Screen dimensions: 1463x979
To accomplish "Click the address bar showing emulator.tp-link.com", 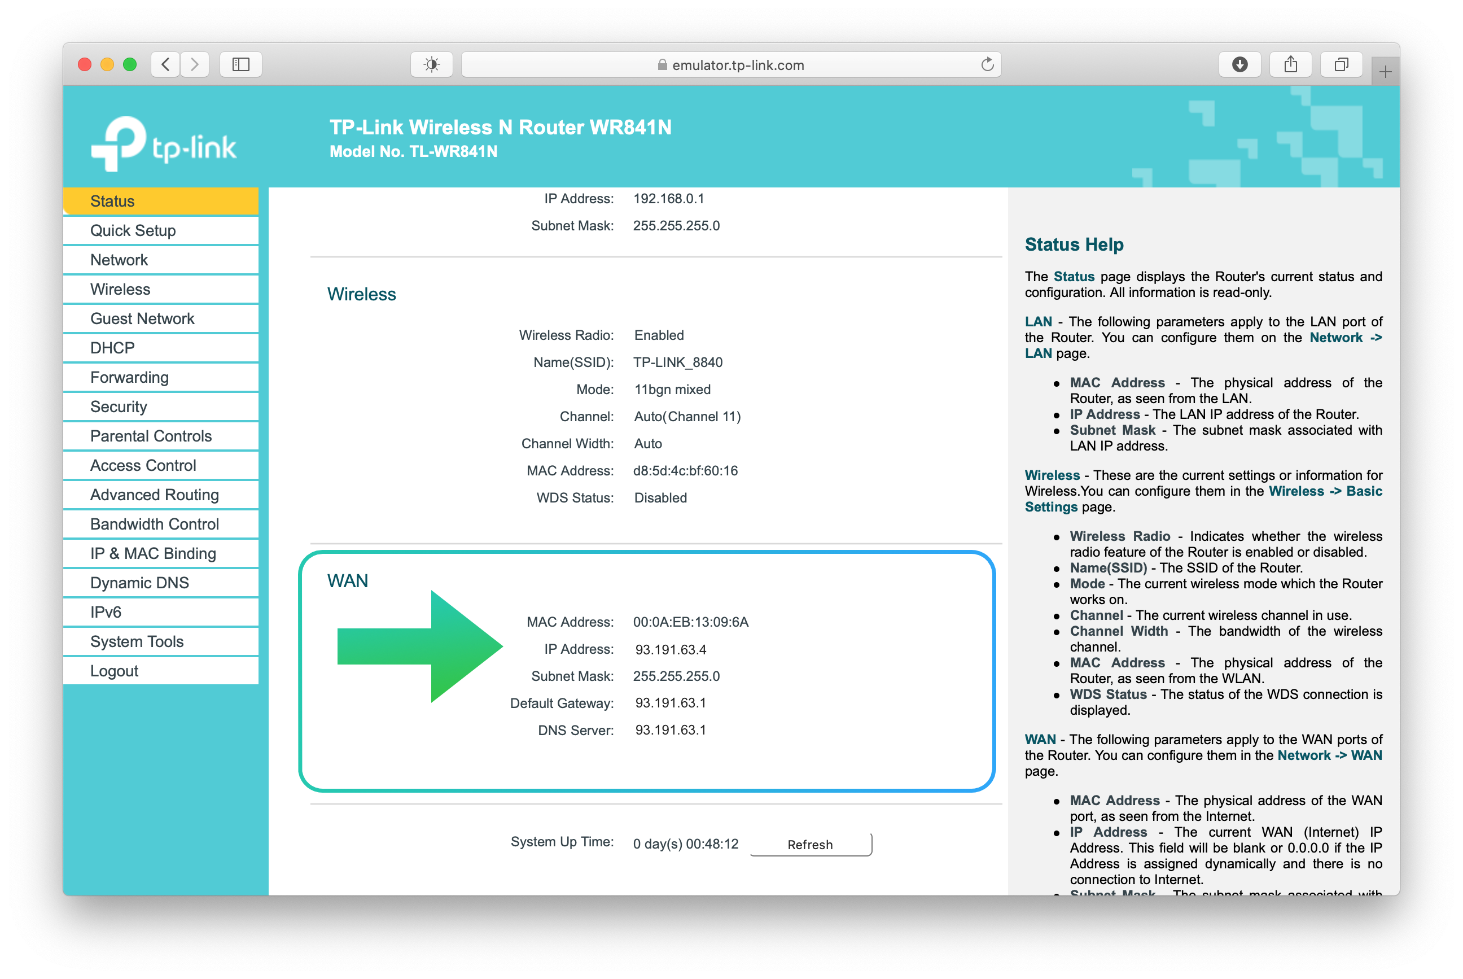I will (731, 64).
